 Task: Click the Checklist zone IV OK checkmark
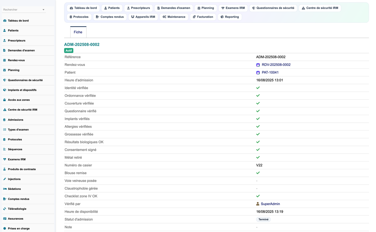point(258,196)
